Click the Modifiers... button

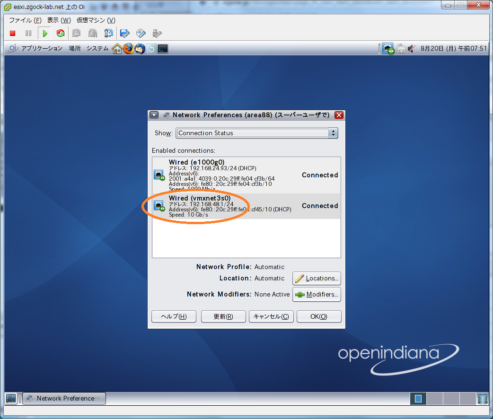[317, 294]
